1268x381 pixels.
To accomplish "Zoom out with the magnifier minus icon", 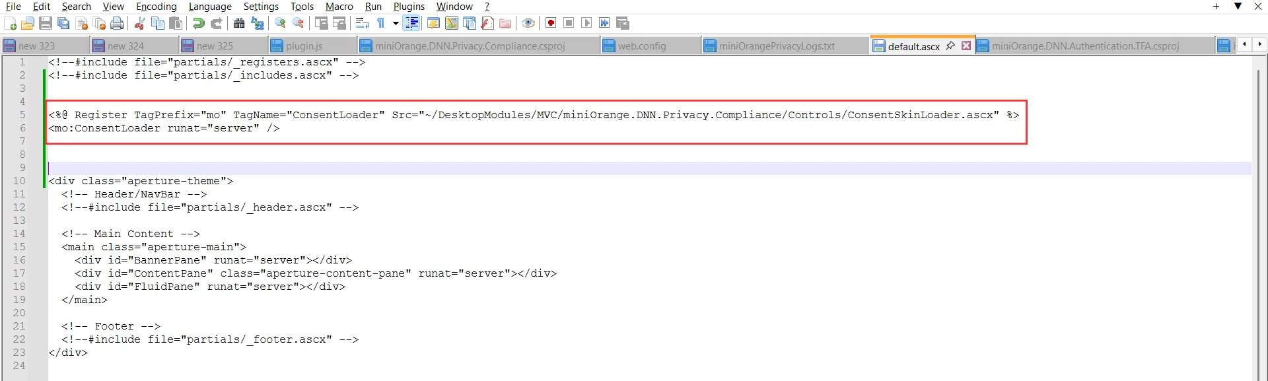I will [x=299, y=23].
